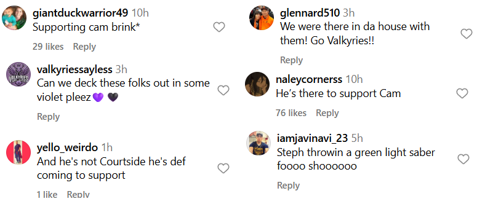Reply to glennard510's comment
This screenshot has height=223, width=477.
pyautogui.click(x=291, y=60)
